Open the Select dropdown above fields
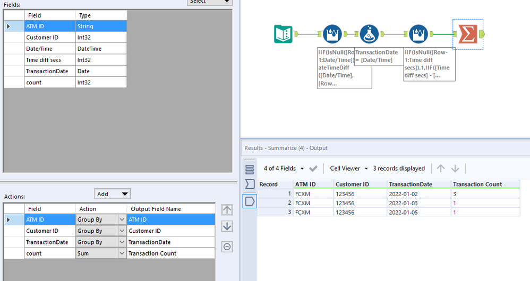The width and height of the screenshot is (530, 281). point(210,2)
